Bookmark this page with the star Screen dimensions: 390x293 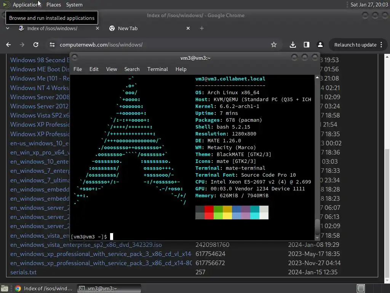[x=274, y=45]
